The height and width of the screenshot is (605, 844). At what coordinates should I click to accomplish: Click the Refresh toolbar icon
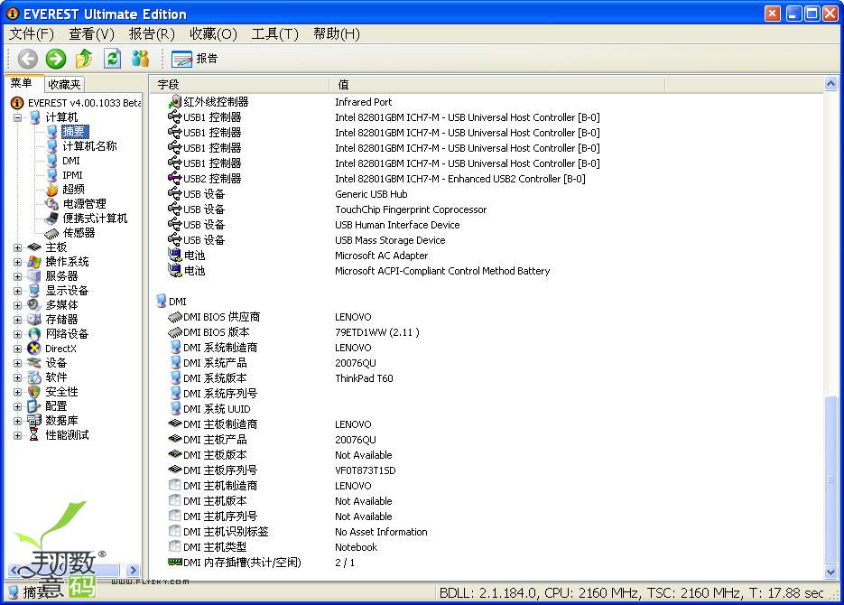tap(112, 59)
